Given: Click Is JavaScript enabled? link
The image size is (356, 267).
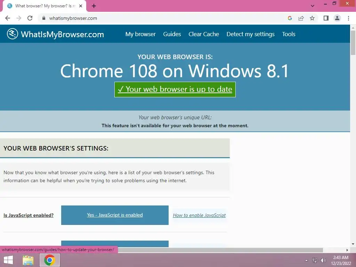Looking at the screenshot, I should click(x=29, y=215).
